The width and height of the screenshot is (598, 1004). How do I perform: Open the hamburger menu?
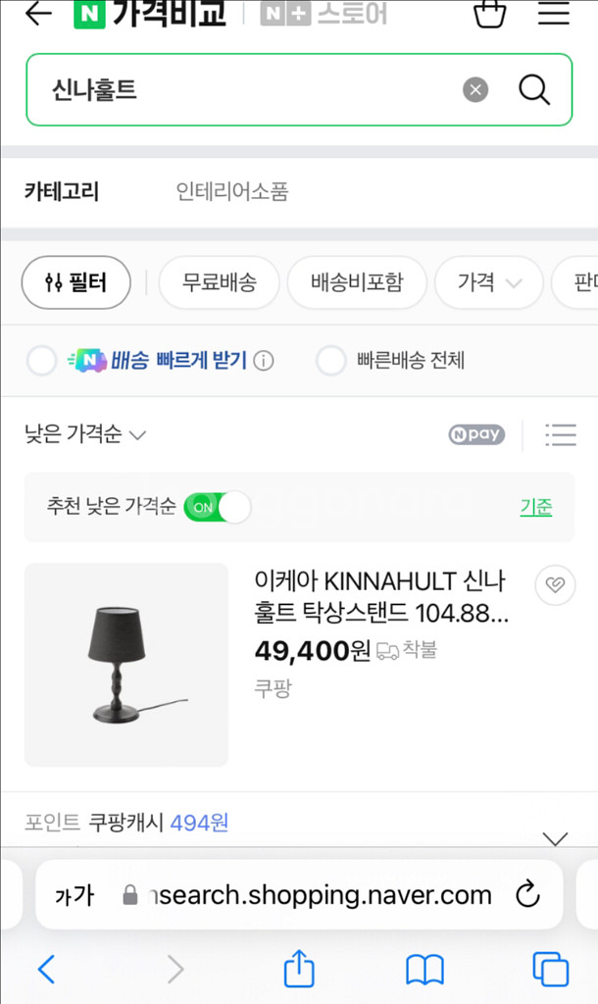click(x=554, y=14)
